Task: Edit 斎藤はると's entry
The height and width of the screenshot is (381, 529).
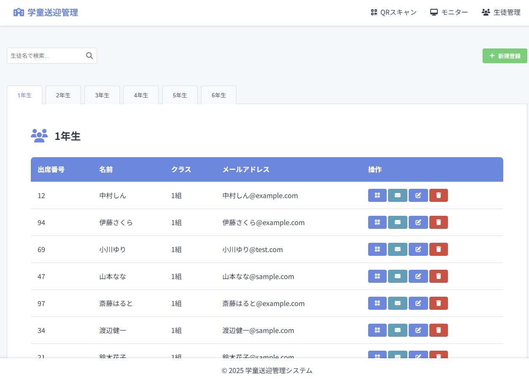Action: click(x=418, y=303)
